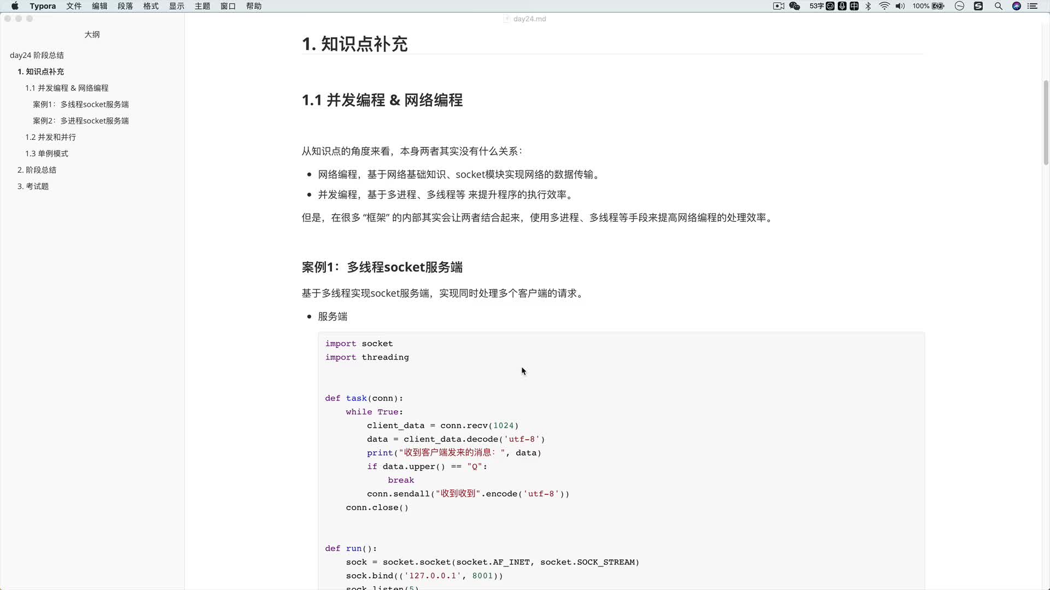
Task: Open the 主题 menu
Action: [202, 6]
